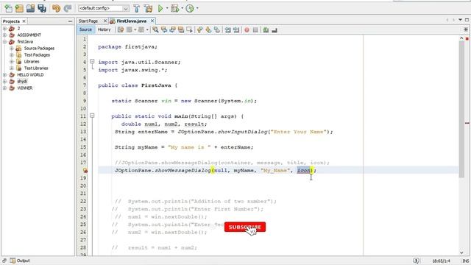Click the editor scrollbar down arrow
Viewport: 471px width, 265px height.
tap(461, 252)
